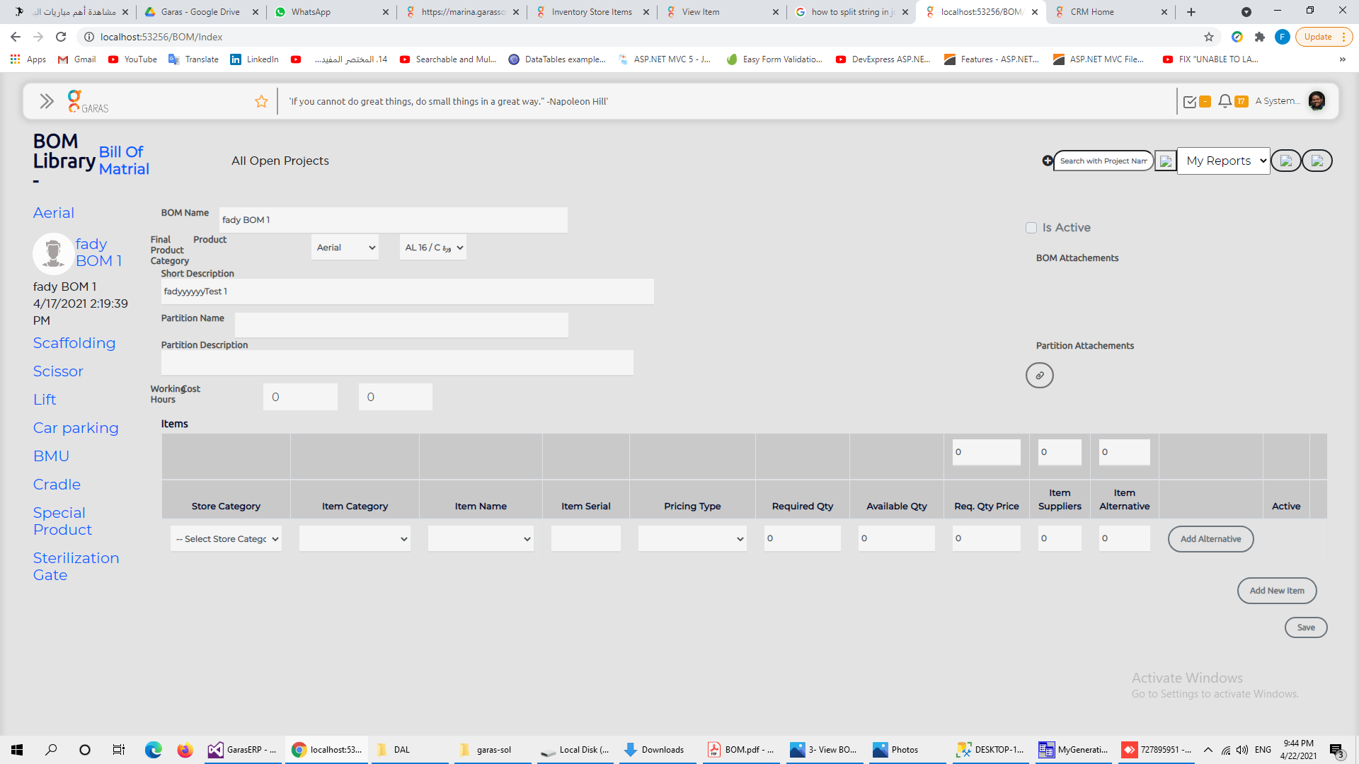Open the Pricing Type dropdown in the items row
This screenshot has width=1359, height=764.
point(692,539)
